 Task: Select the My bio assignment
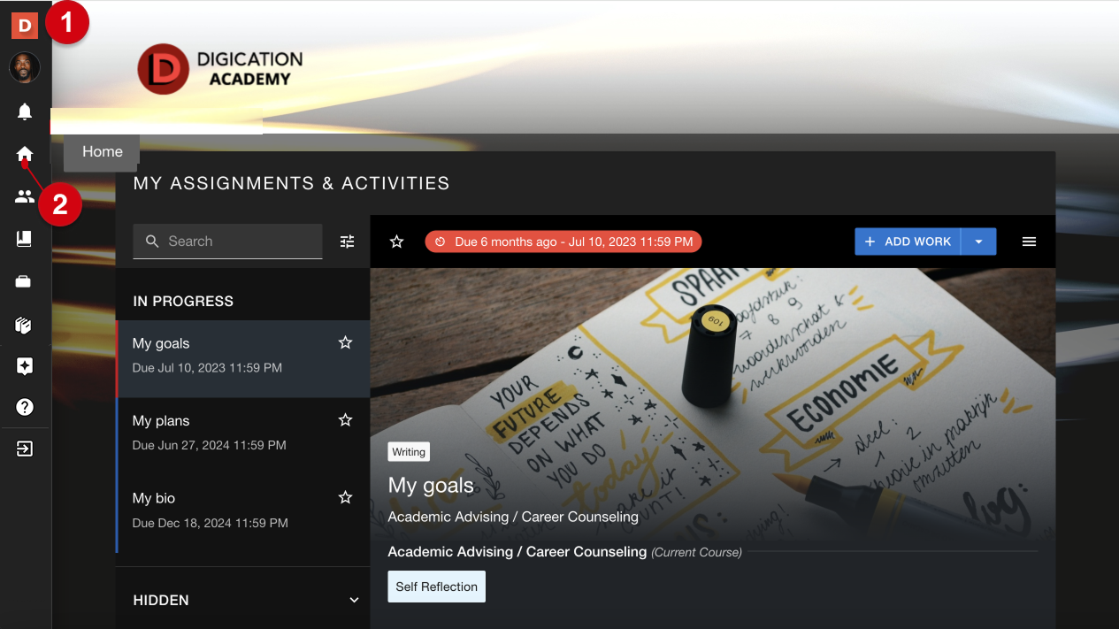click(230, 510)
